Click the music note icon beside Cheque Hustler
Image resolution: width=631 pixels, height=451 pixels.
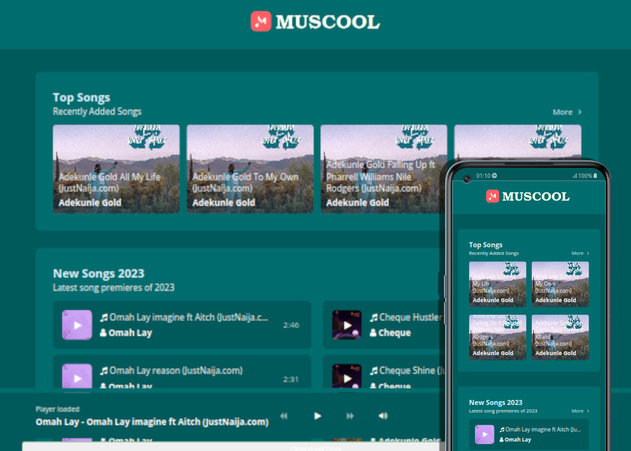(374, 318)
